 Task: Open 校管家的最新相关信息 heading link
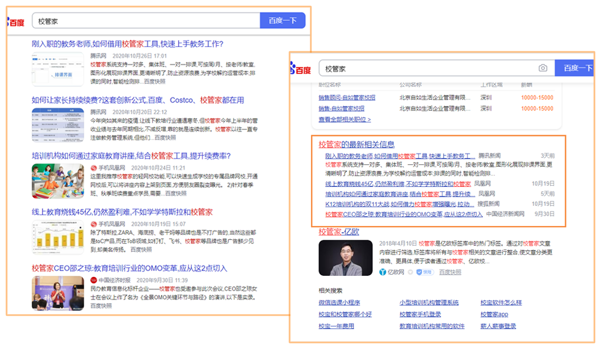pos(356,144)
